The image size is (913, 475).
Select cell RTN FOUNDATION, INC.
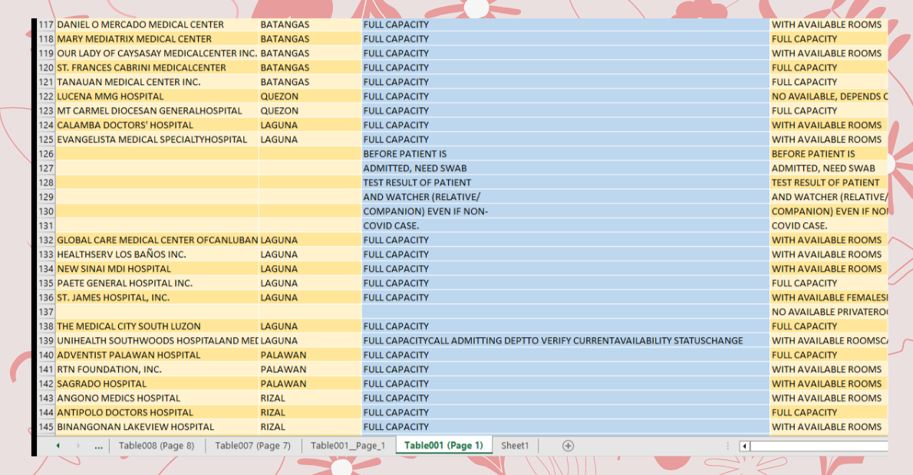157,369
